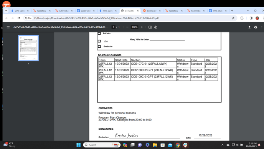The width and height of the screenshot is (264, 149).
Task: Check the ReEnter checkbox
Action: pos(99,33)
